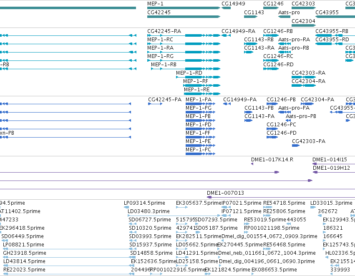Select protein CG42303-PA
The width and height of the screenshot is (355, 276).
pos(296,146)
